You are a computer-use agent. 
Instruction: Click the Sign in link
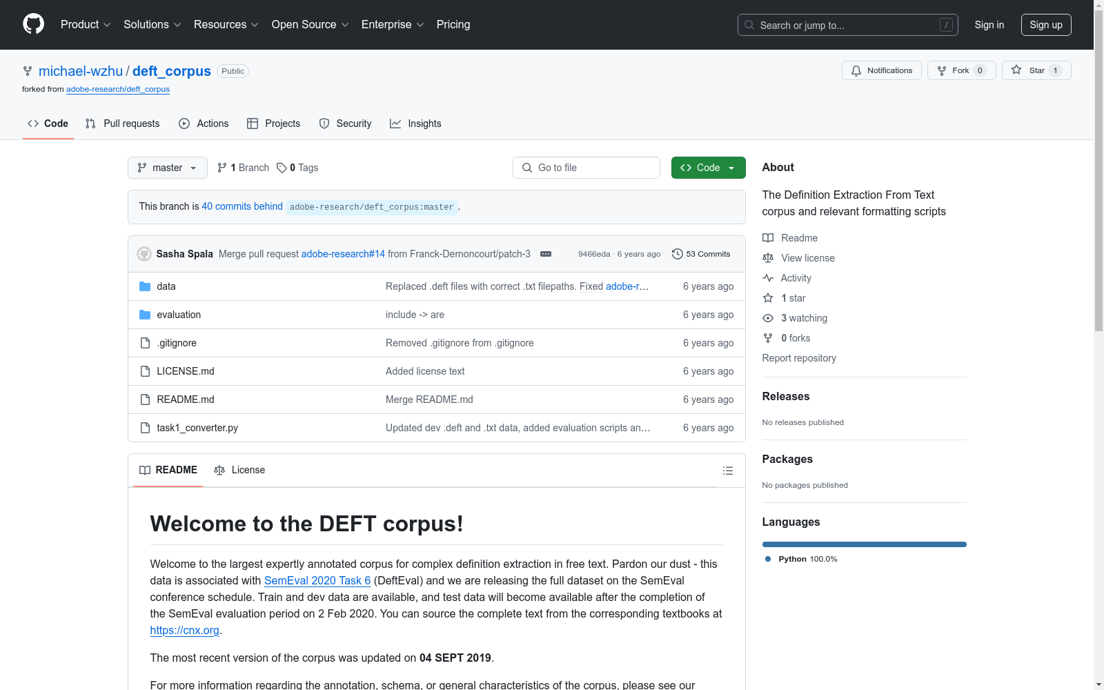point(989,25)
